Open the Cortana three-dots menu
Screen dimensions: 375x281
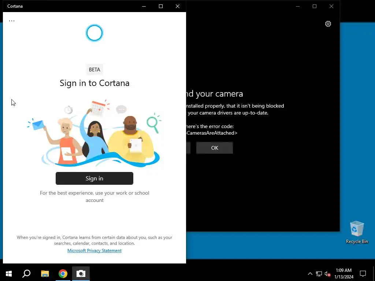point(12,21)
